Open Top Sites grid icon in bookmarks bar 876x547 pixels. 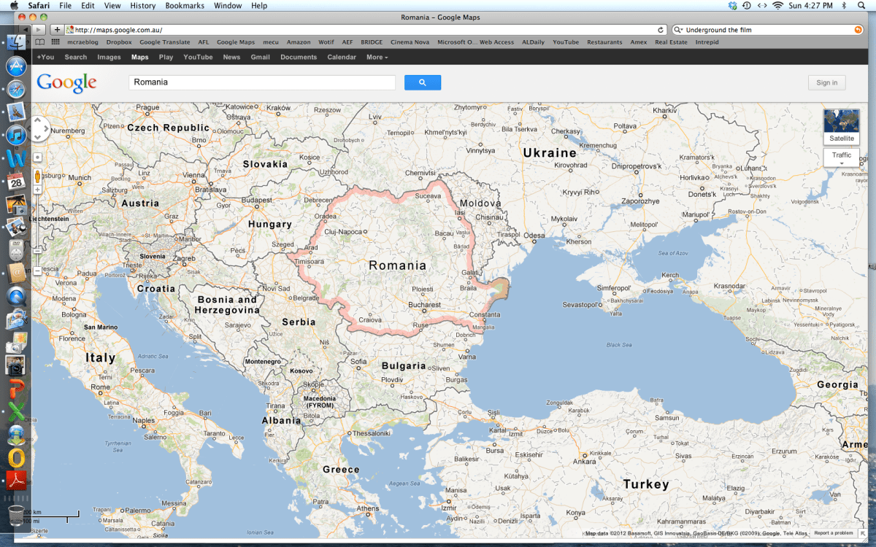[55, 42]
